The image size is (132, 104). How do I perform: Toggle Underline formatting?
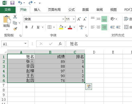38,27
